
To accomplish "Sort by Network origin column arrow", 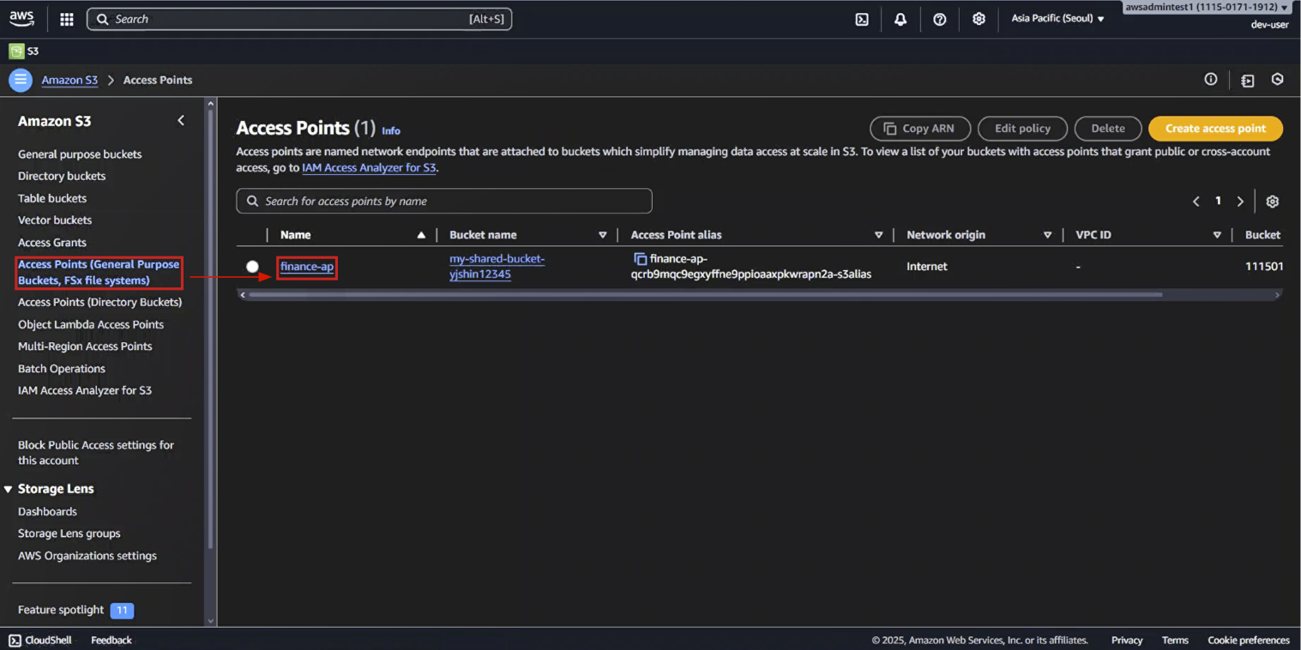I will [x=1047, y=235].
